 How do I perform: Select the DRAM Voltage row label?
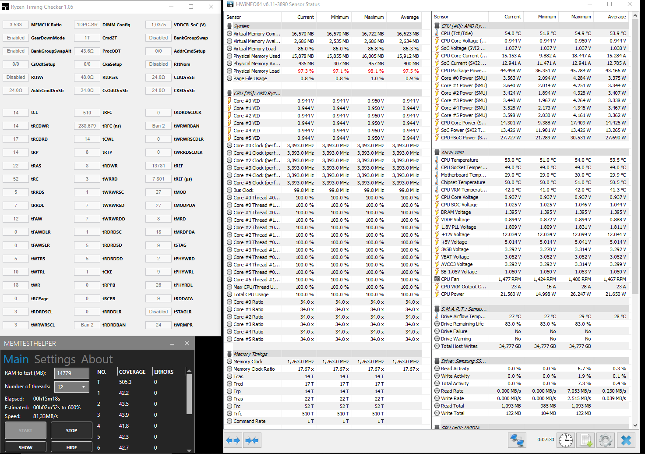(456, 212)
